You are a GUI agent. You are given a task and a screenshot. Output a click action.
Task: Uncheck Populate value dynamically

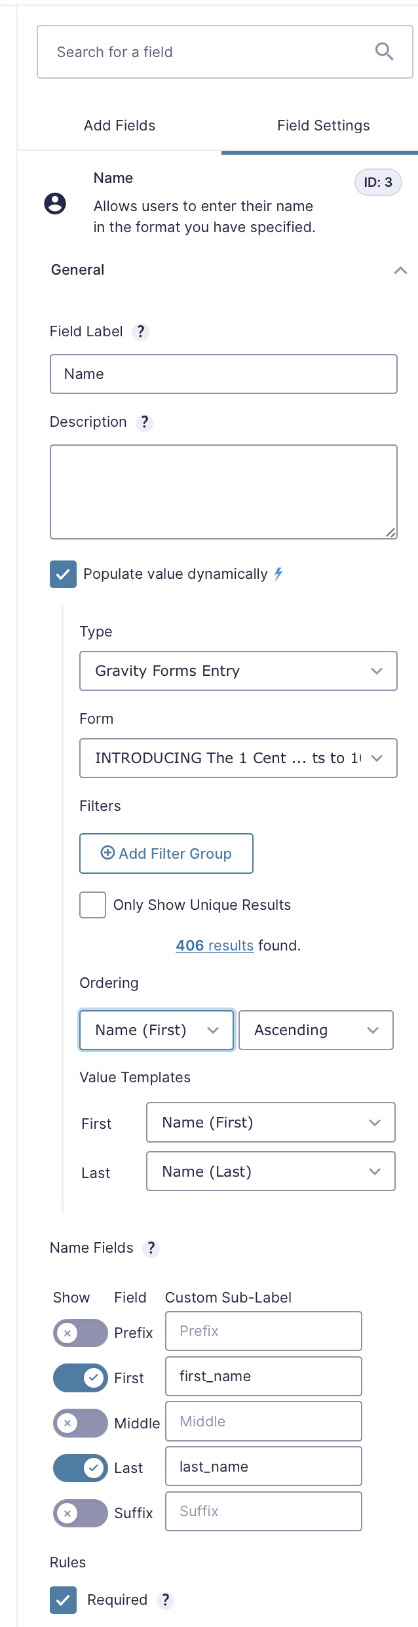(63, 574)
